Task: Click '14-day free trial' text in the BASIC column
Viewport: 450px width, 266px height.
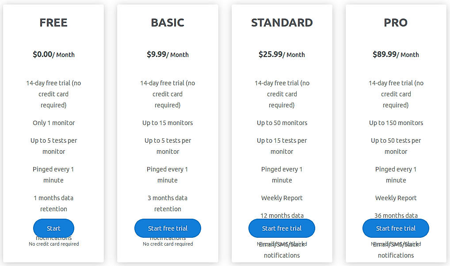Action: coord(168,83)
